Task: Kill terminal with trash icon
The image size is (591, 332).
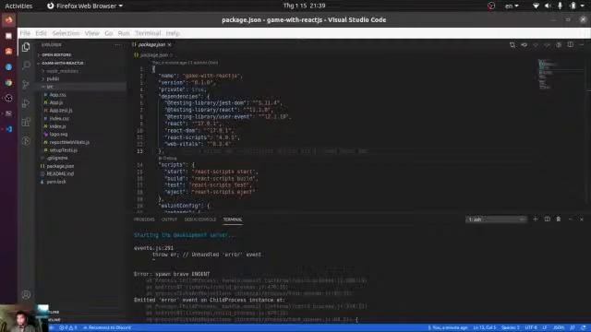Action: tap(559, 219)
